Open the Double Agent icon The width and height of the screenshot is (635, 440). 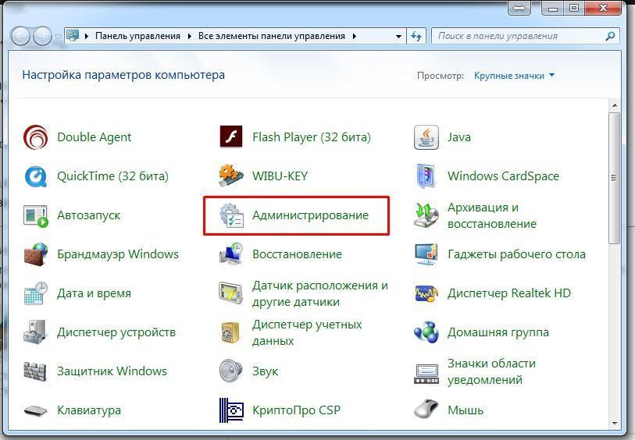[36, 137]
